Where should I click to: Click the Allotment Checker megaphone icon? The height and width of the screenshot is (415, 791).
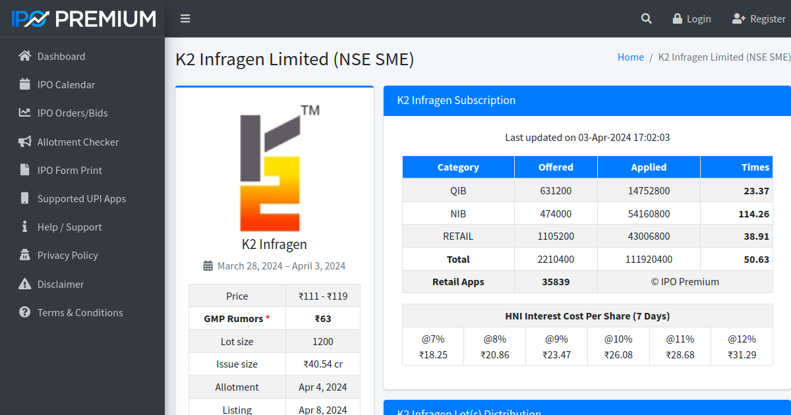pyautogui.click(x=22, y=142)
